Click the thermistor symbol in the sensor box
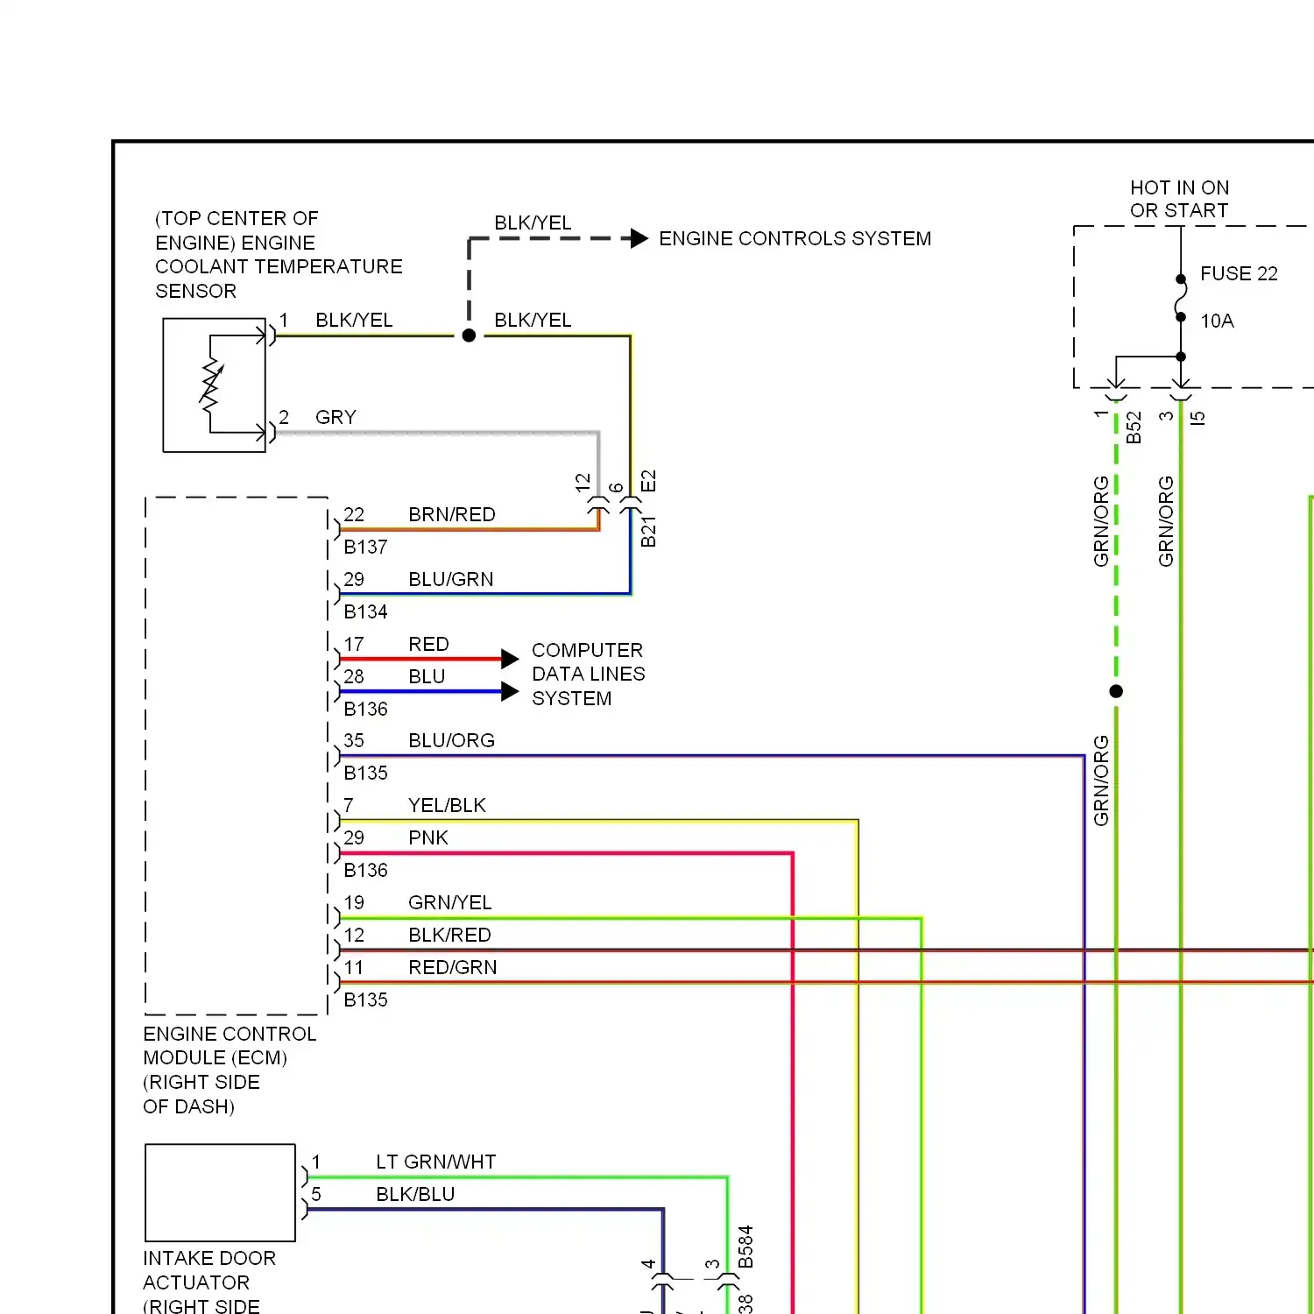 click(211, 384)
